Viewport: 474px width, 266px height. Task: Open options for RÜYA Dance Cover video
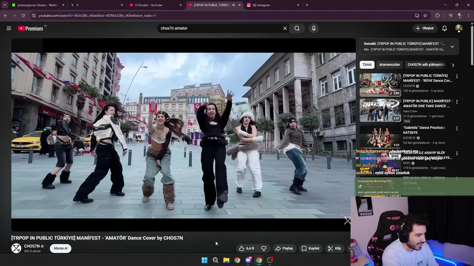click(x=457, y=76)
